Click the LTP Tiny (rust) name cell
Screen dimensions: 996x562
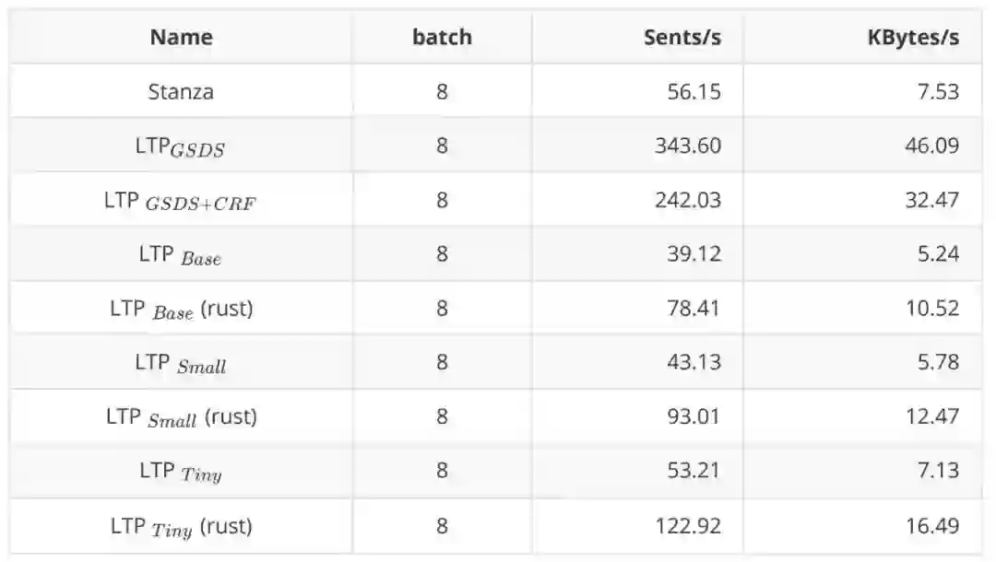tap(181, 526)
